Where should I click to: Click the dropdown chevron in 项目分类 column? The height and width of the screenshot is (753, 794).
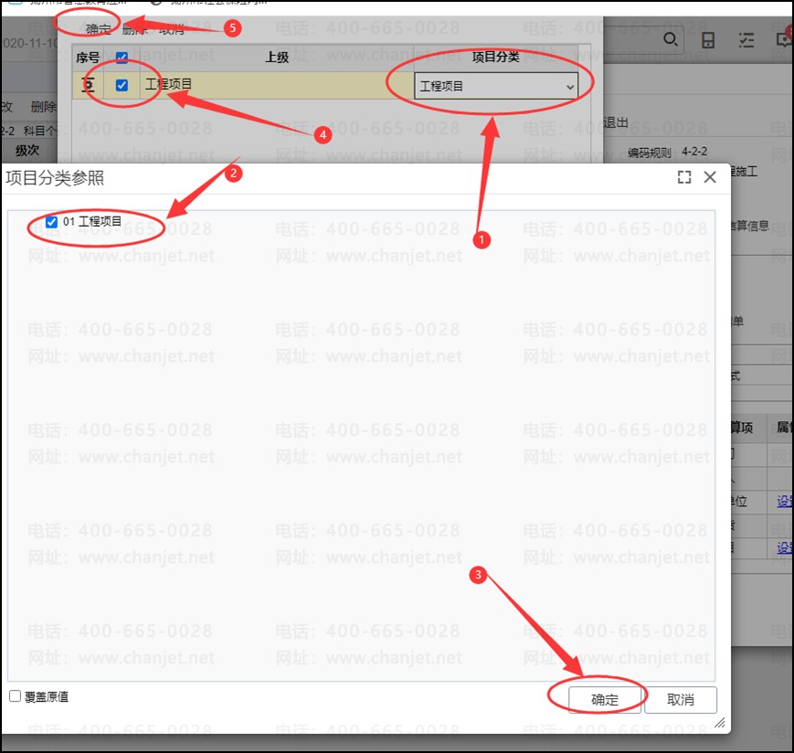(569, 87)
